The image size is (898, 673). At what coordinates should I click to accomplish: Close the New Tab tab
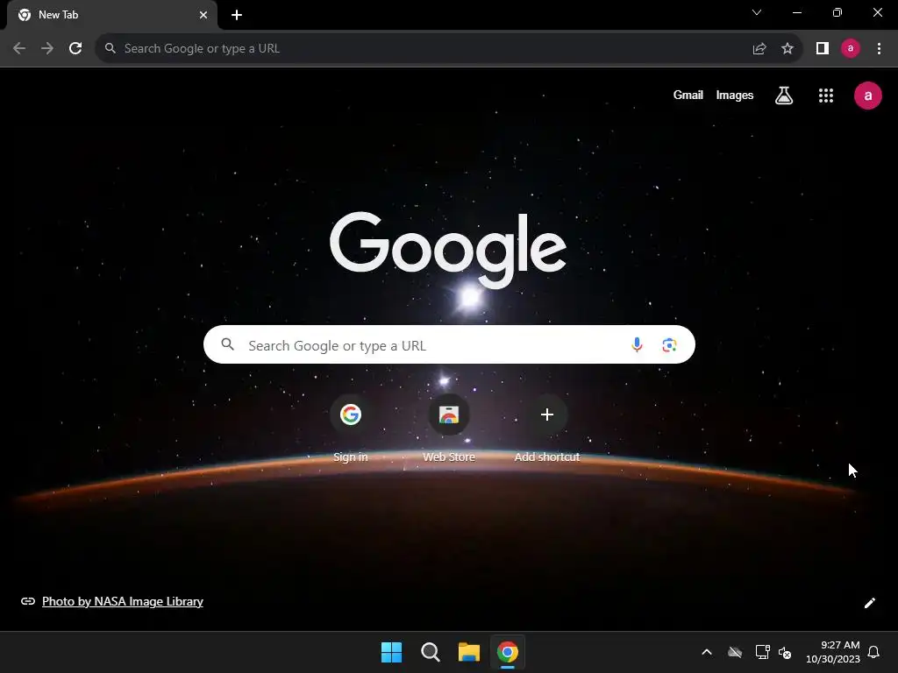point(203,15)
